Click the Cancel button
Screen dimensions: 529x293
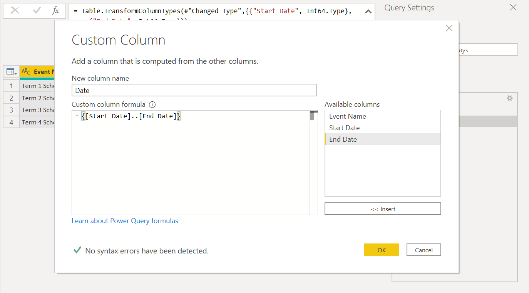pyautogui.click(x=424, y=250)
